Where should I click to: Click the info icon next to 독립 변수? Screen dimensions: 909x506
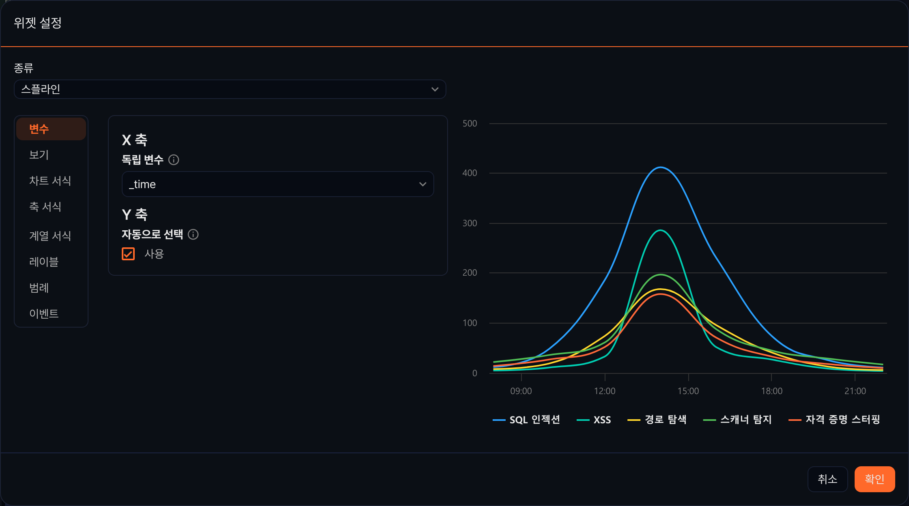(174, 160)
